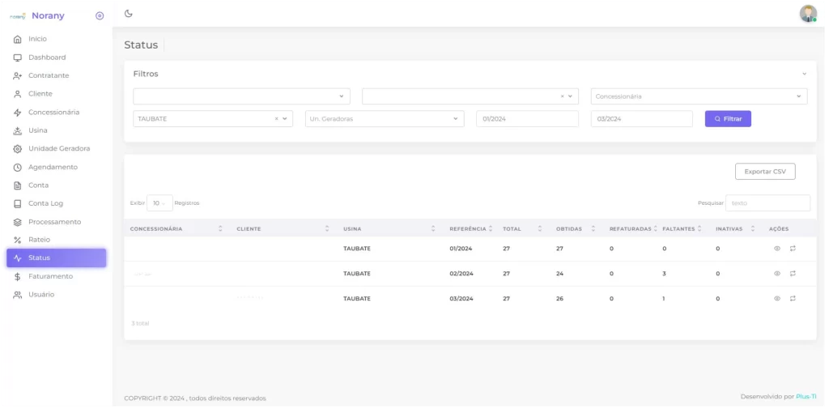Clear the TAUBATE selection with its x icon

(276, 119)
